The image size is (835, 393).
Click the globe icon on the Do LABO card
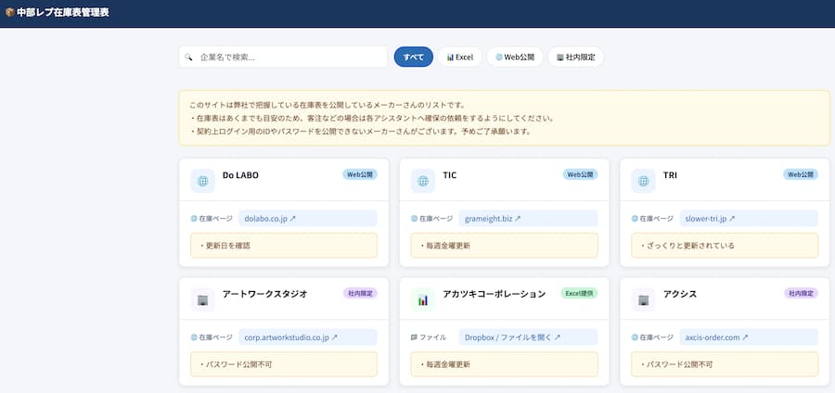coord(203,181)
